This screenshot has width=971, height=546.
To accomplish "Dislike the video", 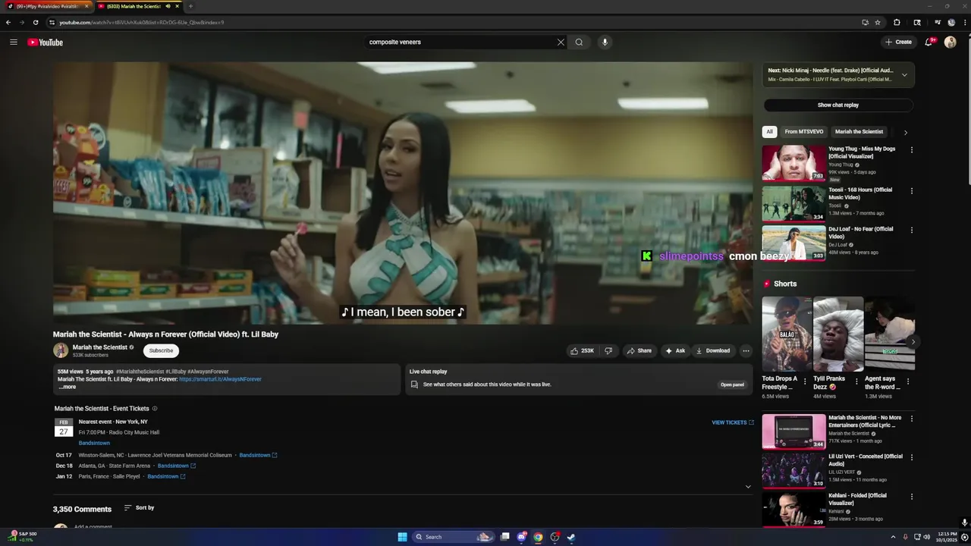I will (x=608, y=350).
